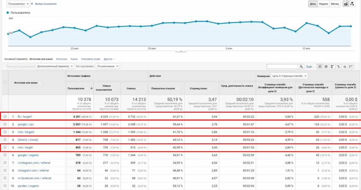
Task: Click the Сеансы column header
Action: [x=131, y=88]
